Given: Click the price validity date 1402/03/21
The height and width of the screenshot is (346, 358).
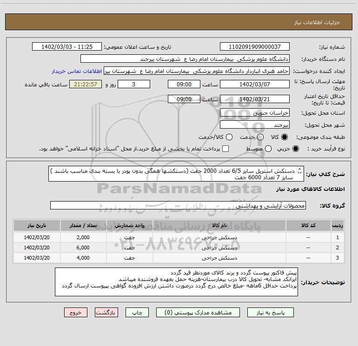Looking at the screenshot, I should click(x=255, y=99).
